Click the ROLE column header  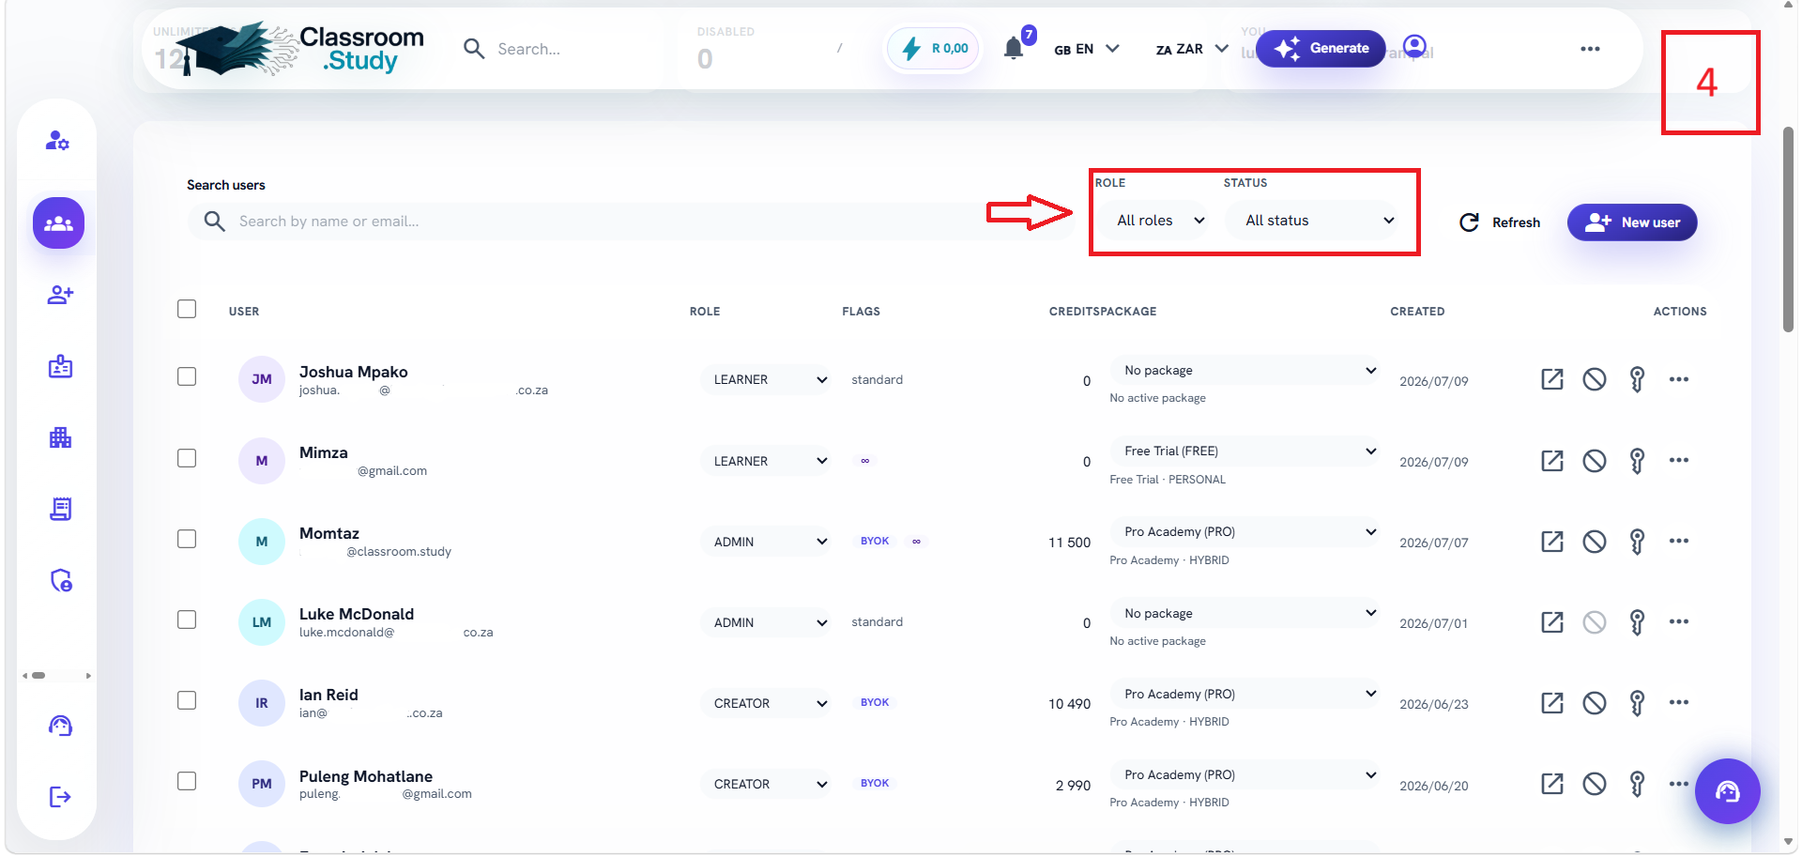coord(705,312)
